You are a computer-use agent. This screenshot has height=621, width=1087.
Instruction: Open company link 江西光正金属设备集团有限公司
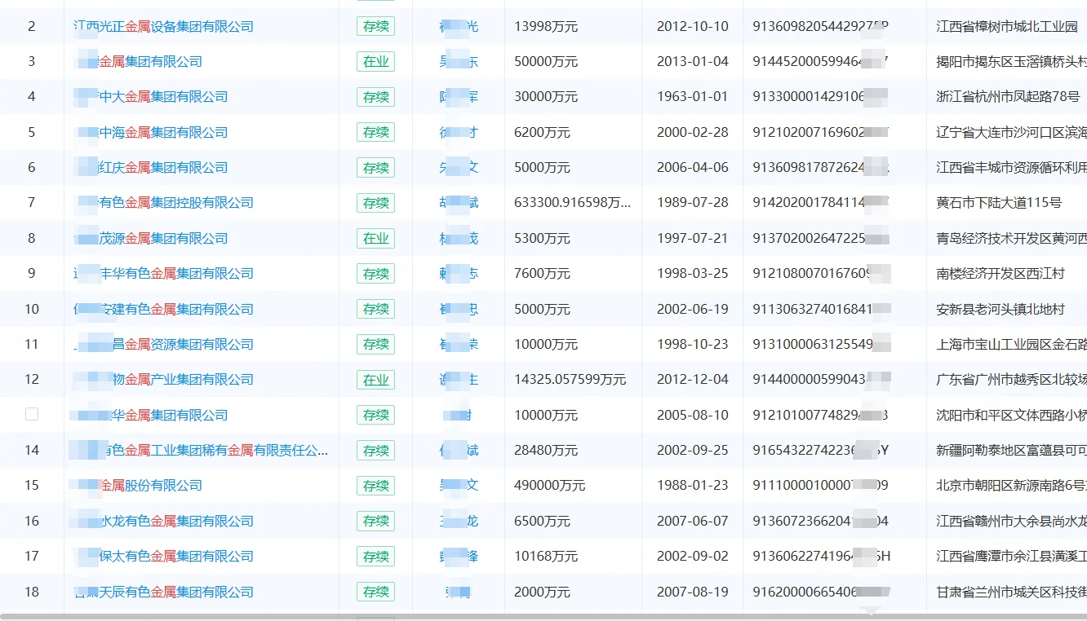tap(163, 26)
